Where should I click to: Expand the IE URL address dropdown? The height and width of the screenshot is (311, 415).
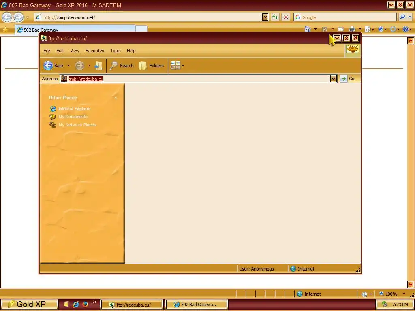(x=265, y=17)
